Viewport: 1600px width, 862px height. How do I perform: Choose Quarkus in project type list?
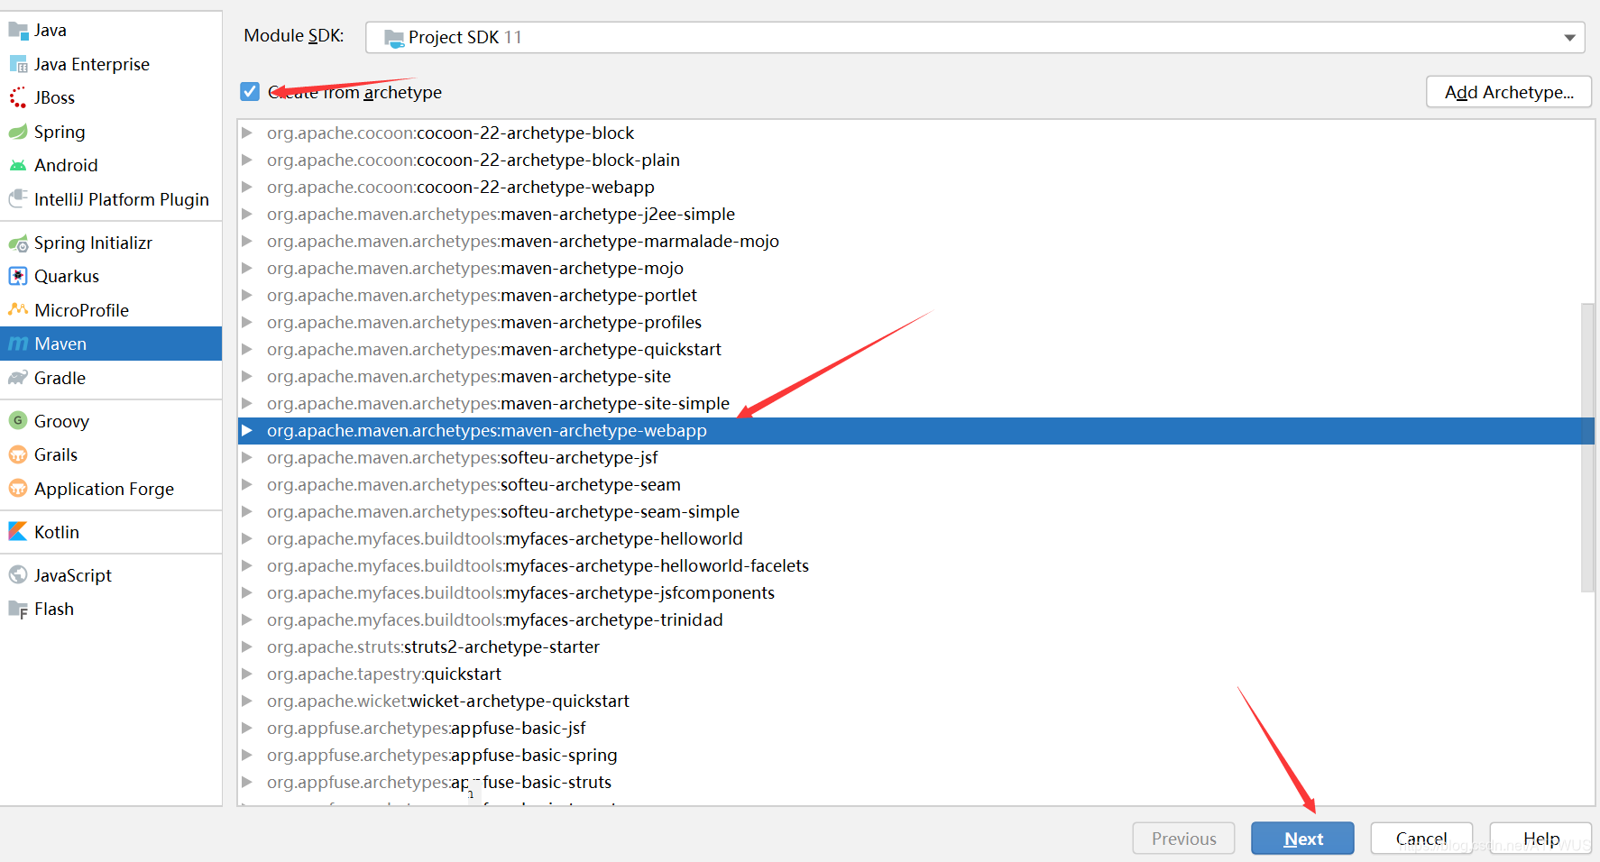pyautogui.click(x=111, y=276)
